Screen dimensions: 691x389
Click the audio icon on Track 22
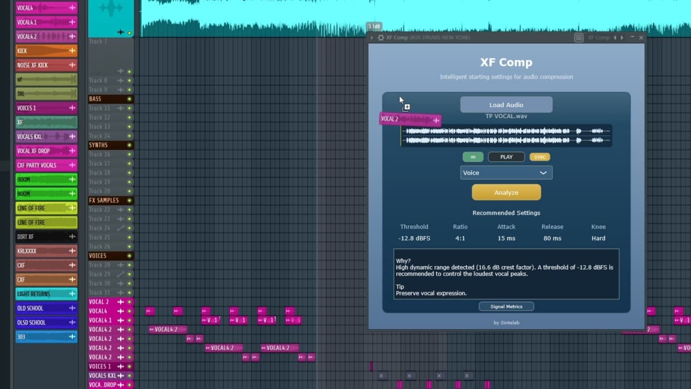pyautogui.click(x=121, y=210)
